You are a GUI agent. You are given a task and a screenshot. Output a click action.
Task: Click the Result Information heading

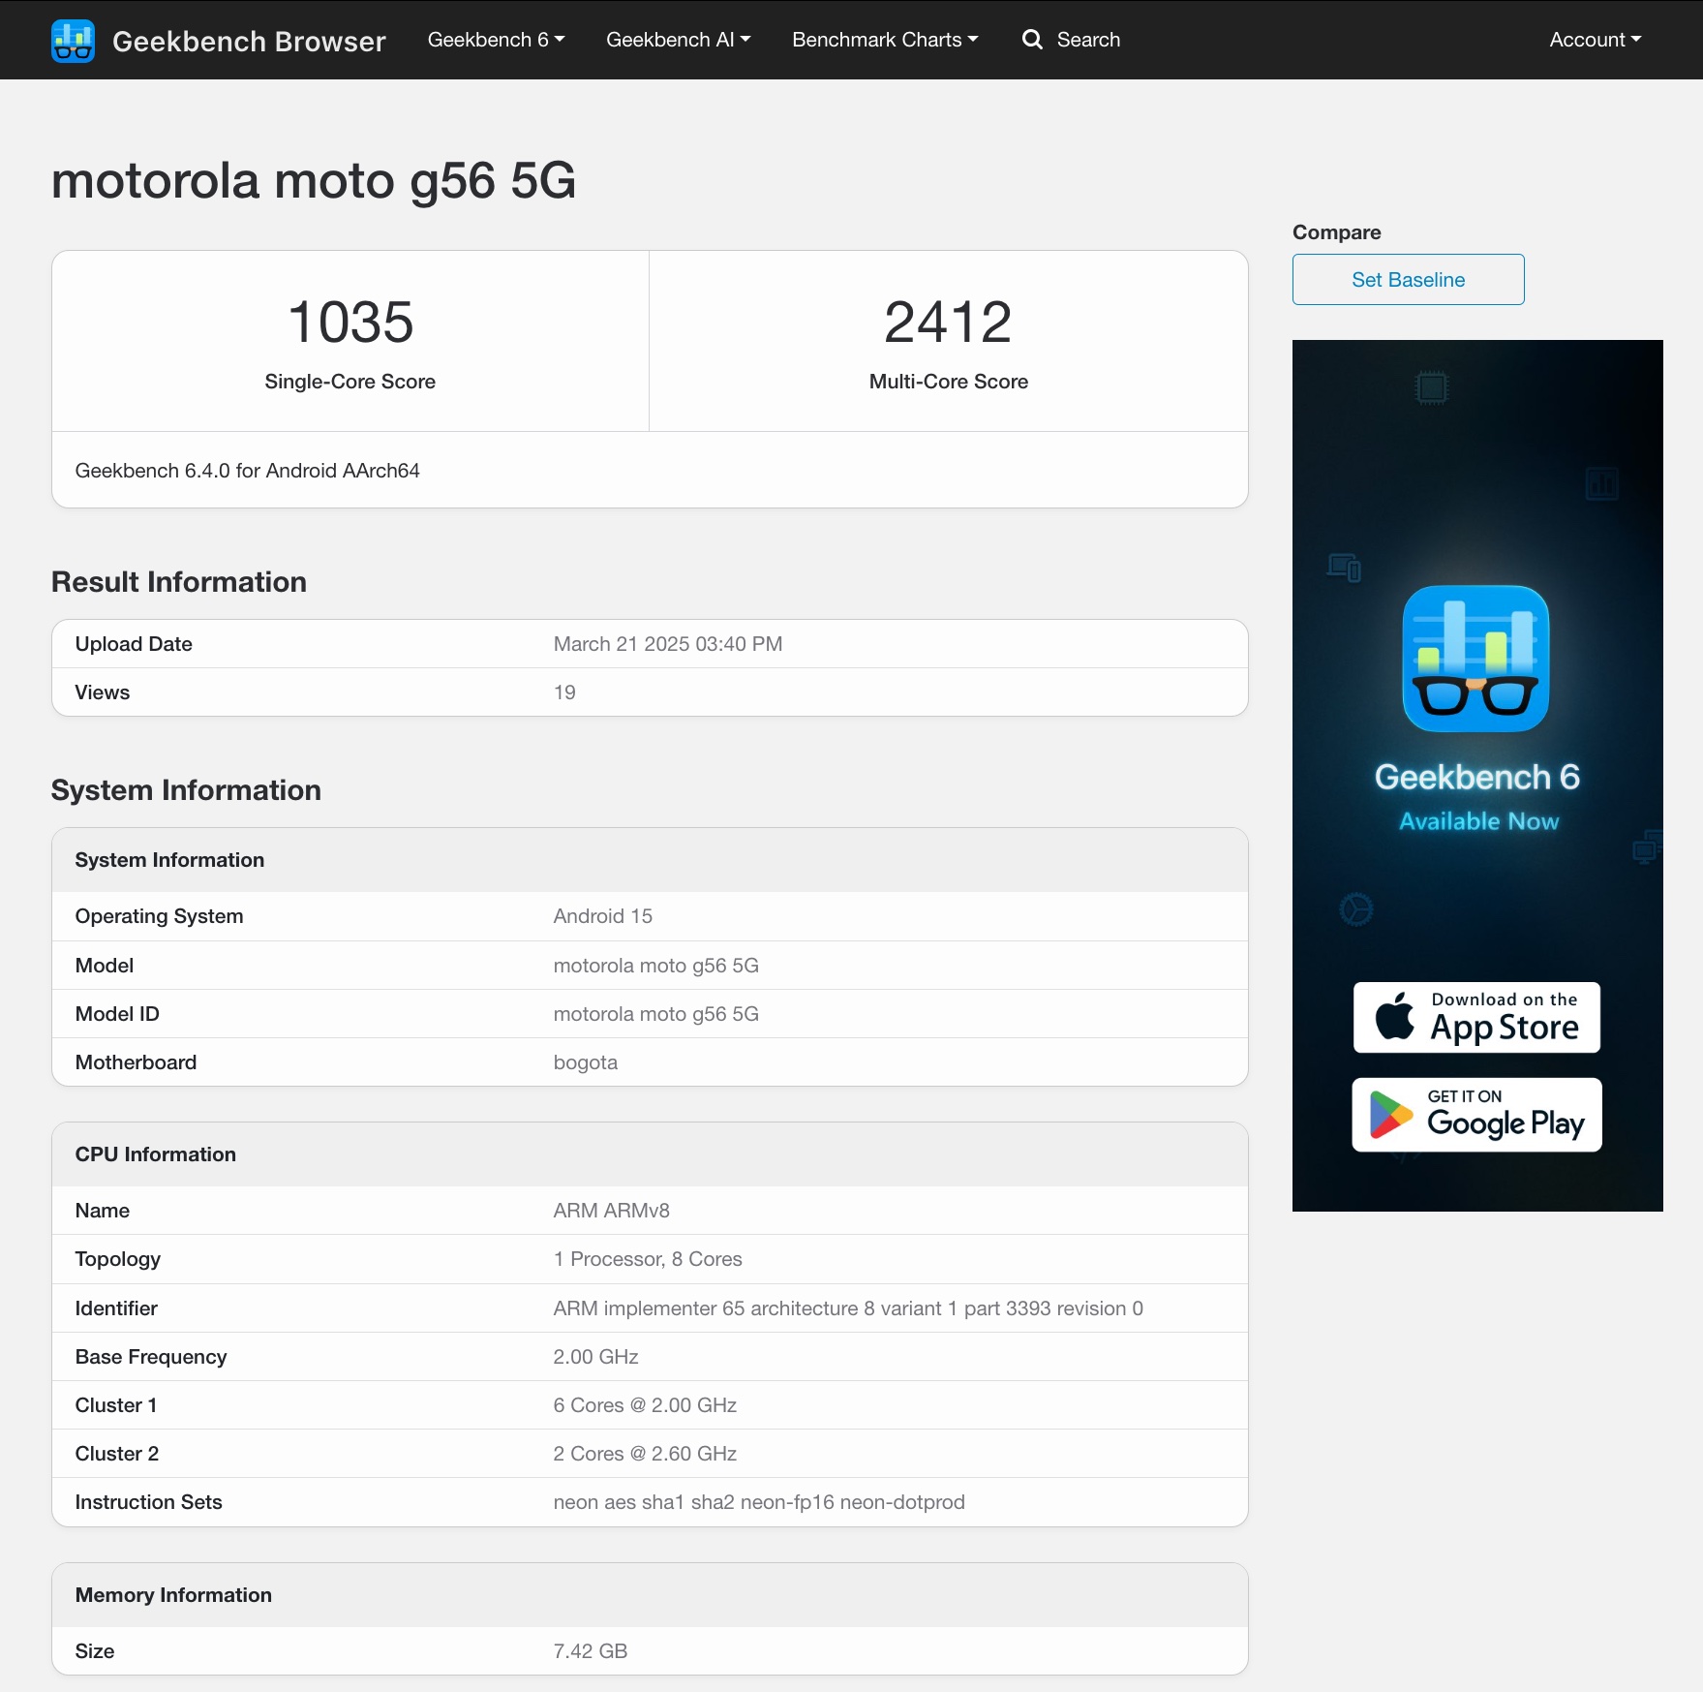tap(179, 582)
